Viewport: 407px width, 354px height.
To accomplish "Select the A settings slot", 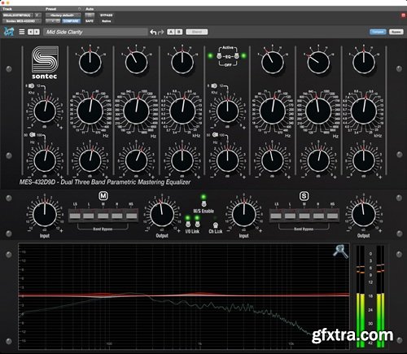I will (171, 32).
